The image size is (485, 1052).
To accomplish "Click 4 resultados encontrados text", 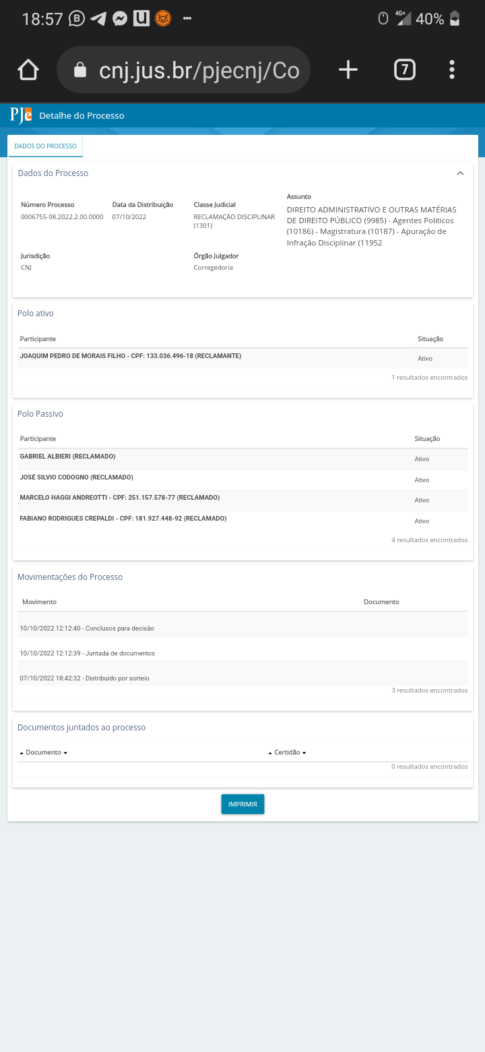I will click(429, 540).
